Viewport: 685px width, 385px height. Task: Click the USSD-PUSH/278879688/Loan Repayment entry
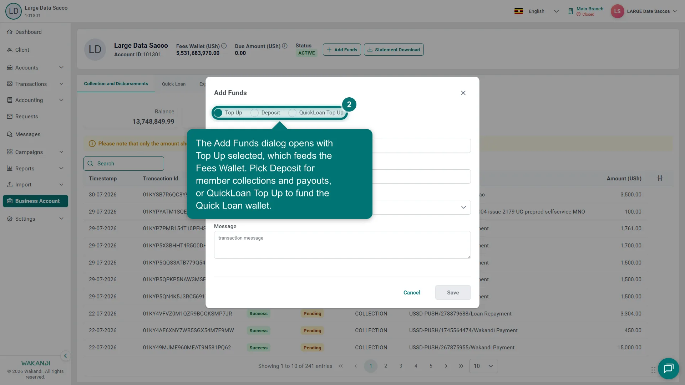(460, 314)
